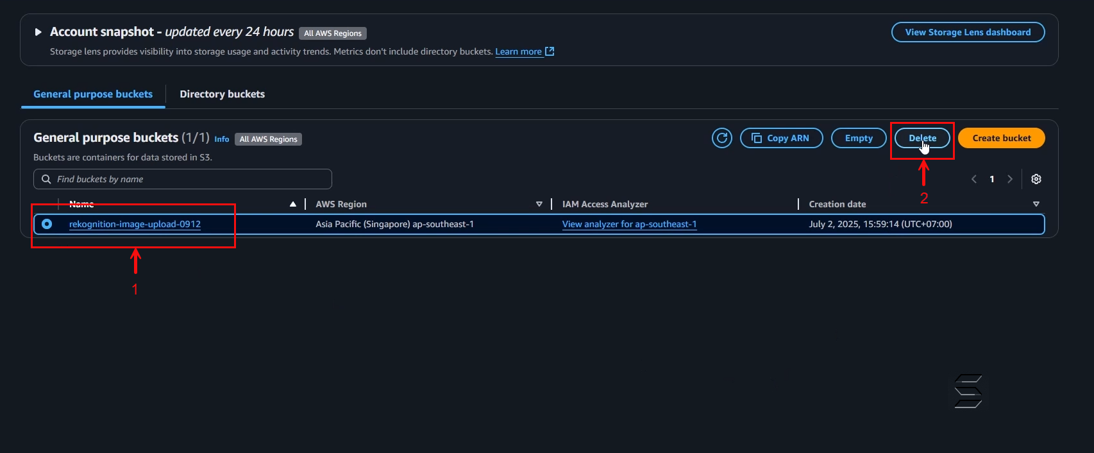Image resolution: width=1094 pixels, height=453 pixels.
Task: Switch to the Directory buckets tab
Action: [x=222, y=94]
